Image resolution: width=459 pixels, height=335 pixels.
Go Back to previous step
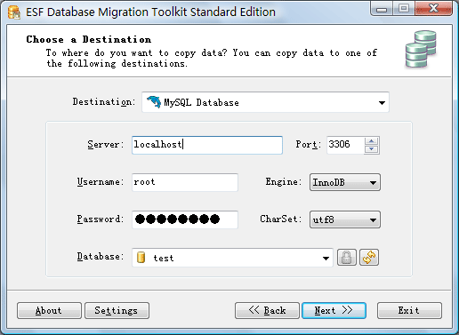267,310
